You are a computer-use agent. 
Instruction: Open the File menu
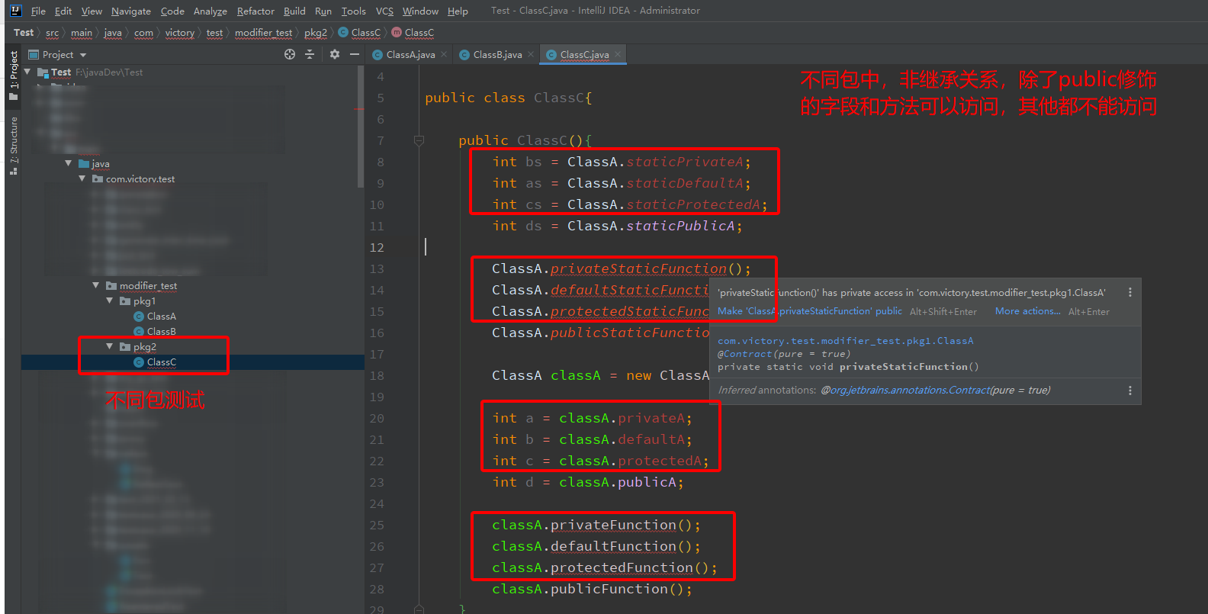[x=38, y=11]
